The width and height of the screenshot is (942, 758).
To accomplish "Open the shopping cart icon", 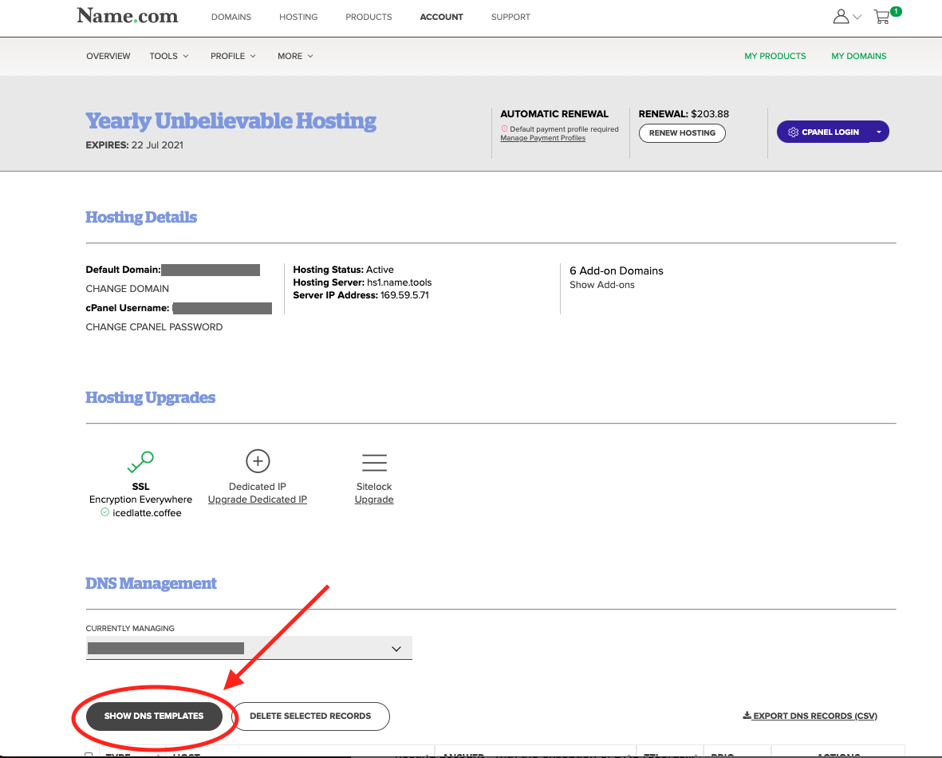I will (882, 17).
